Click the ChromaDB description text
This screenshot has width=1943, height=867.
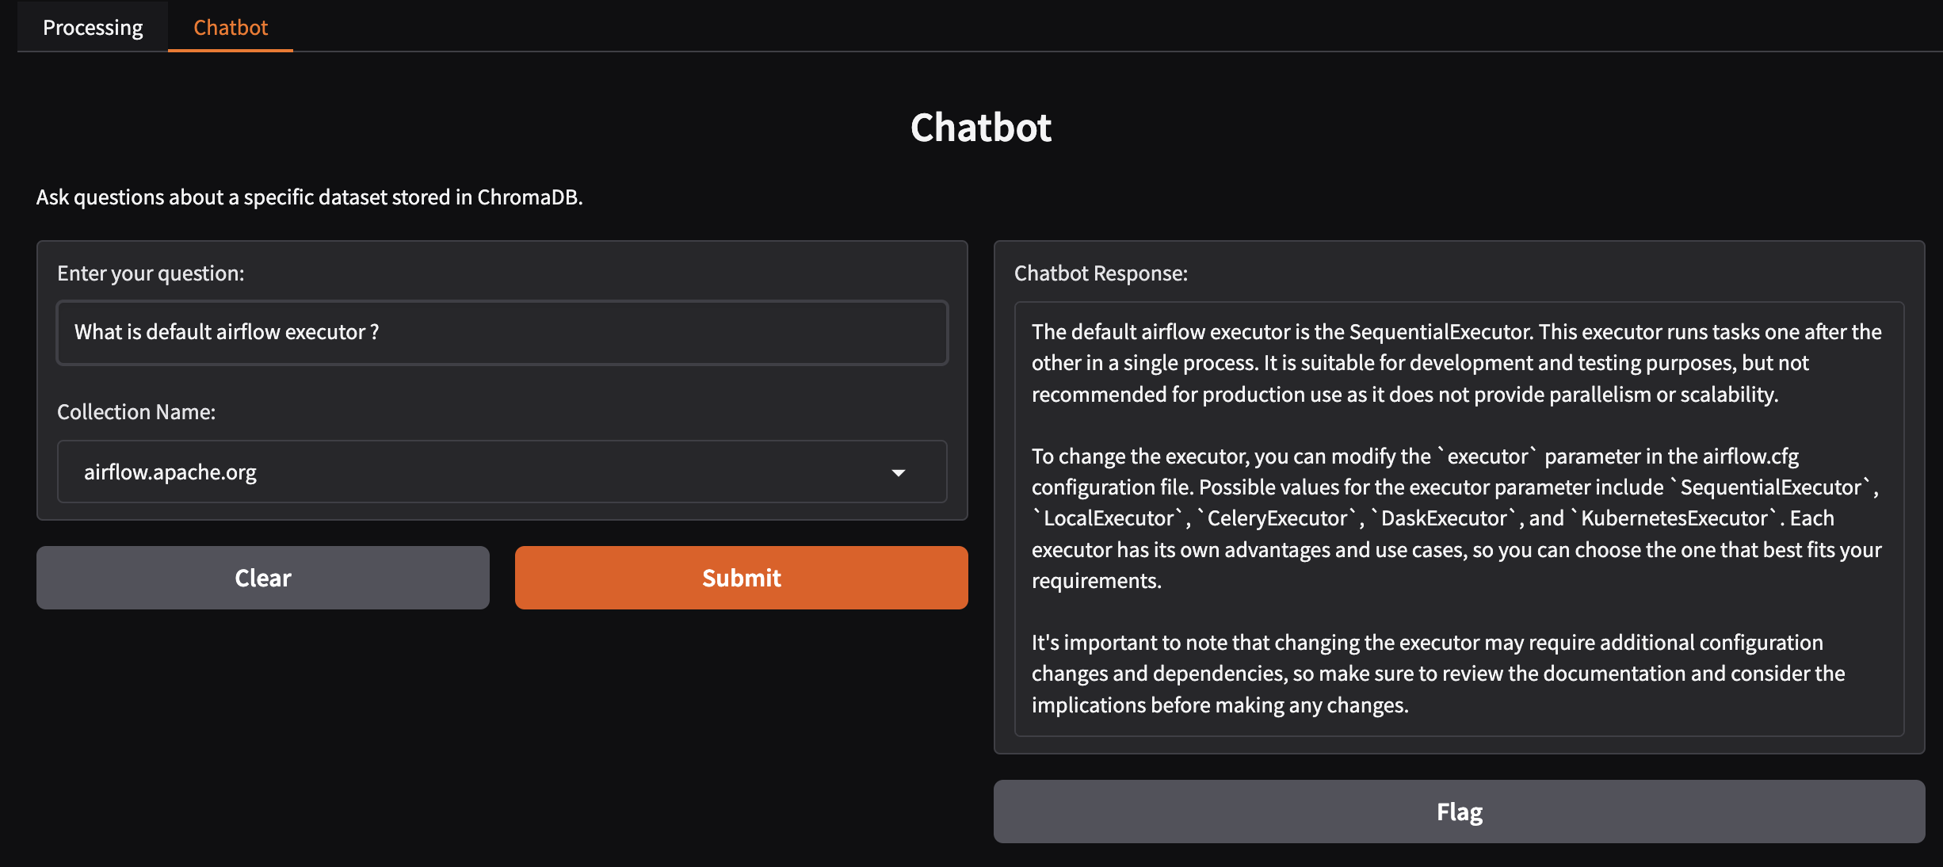point(309,197)
